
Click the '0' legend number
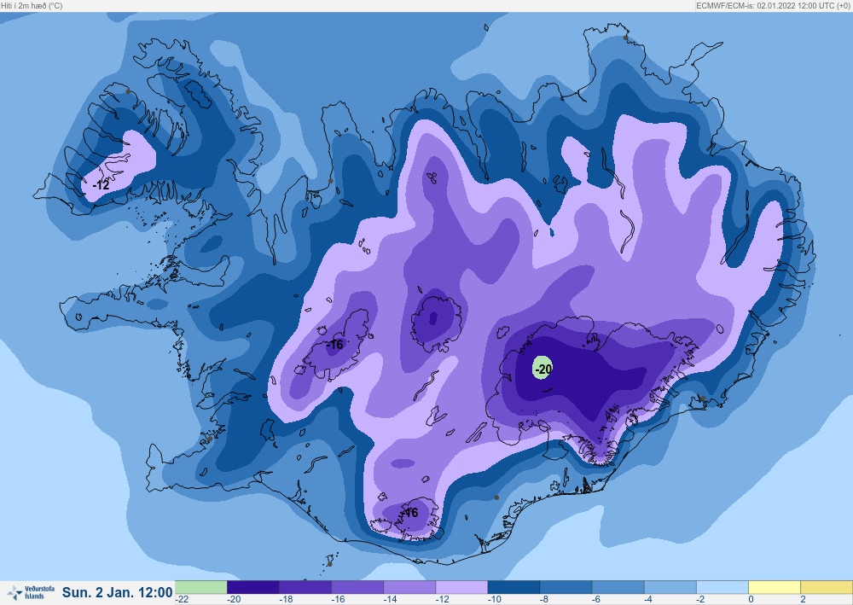pyautogui.click(x=751, y=599)
